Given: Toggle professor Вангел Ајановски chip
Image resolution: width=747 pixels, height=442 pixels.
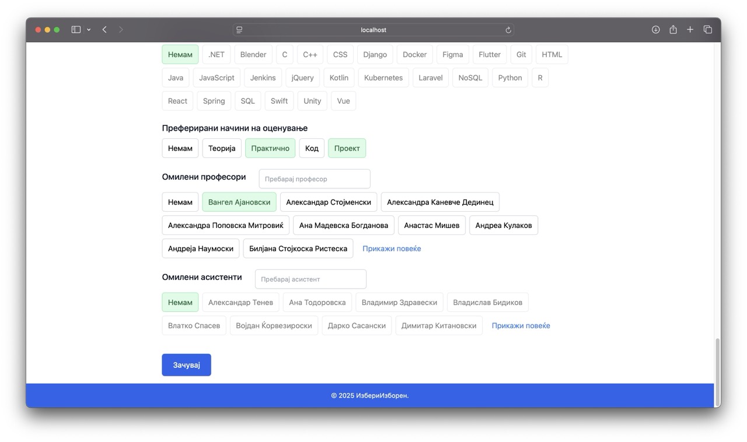Looking at the screenshot, I should point(239,202).
